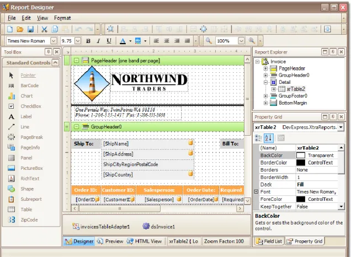
Task: Switch Property Grid to alphabetical sort
Action: pos(268,138)
